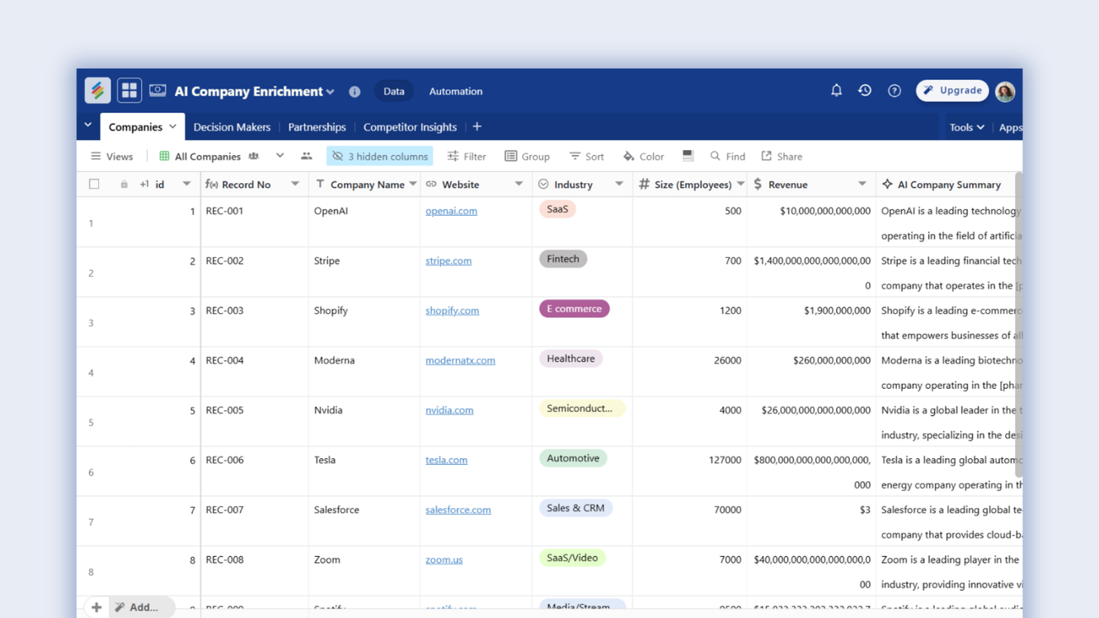
Task: Tick the select-all rows checkbox
Action: [x=94, y=185]
